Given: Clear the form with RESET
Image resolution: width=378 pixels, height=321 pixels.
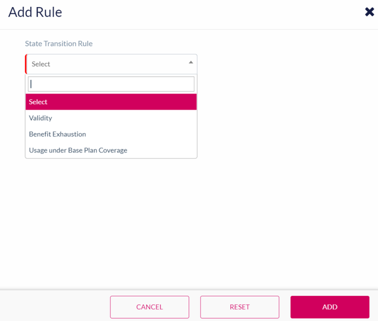Looking at the screenshot, I should pyautogui.click(x=240, y=307).
